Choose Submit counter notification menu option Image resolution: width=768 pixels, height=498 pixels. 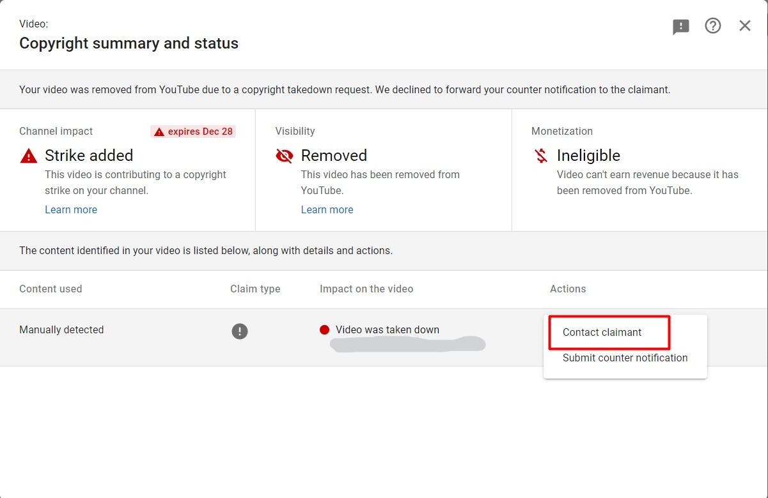[x=625, y=358]
